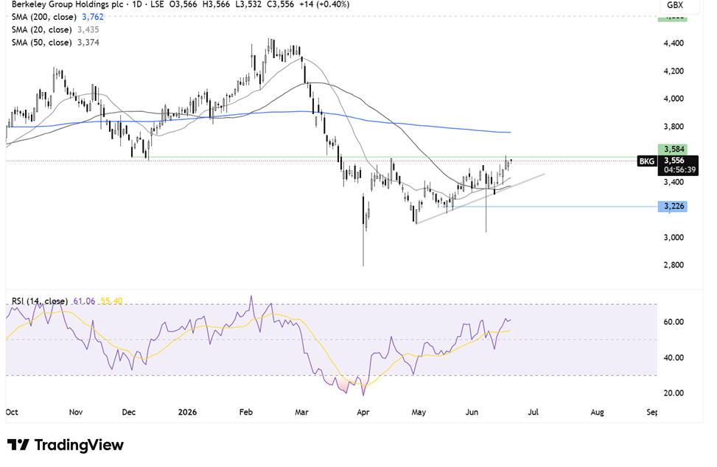Click the 55.40 RSI average value

[111, 301]
